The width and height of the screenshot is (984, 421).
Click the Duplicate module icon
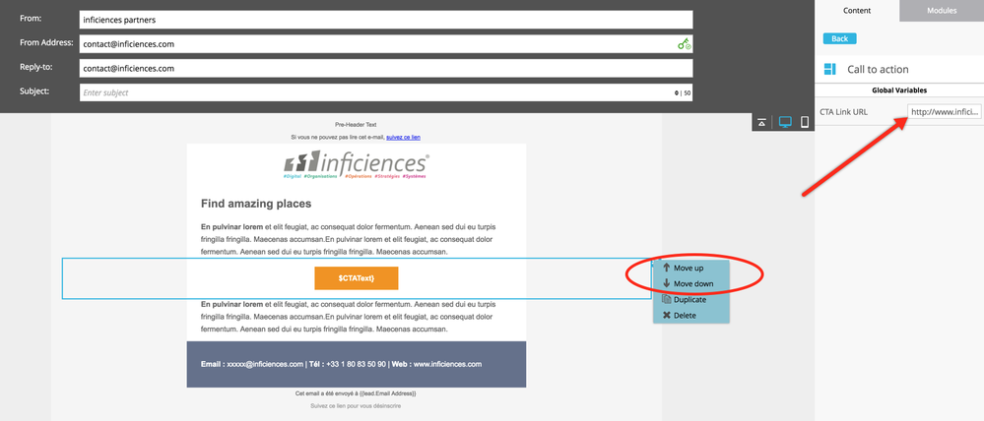click(667, 299)
